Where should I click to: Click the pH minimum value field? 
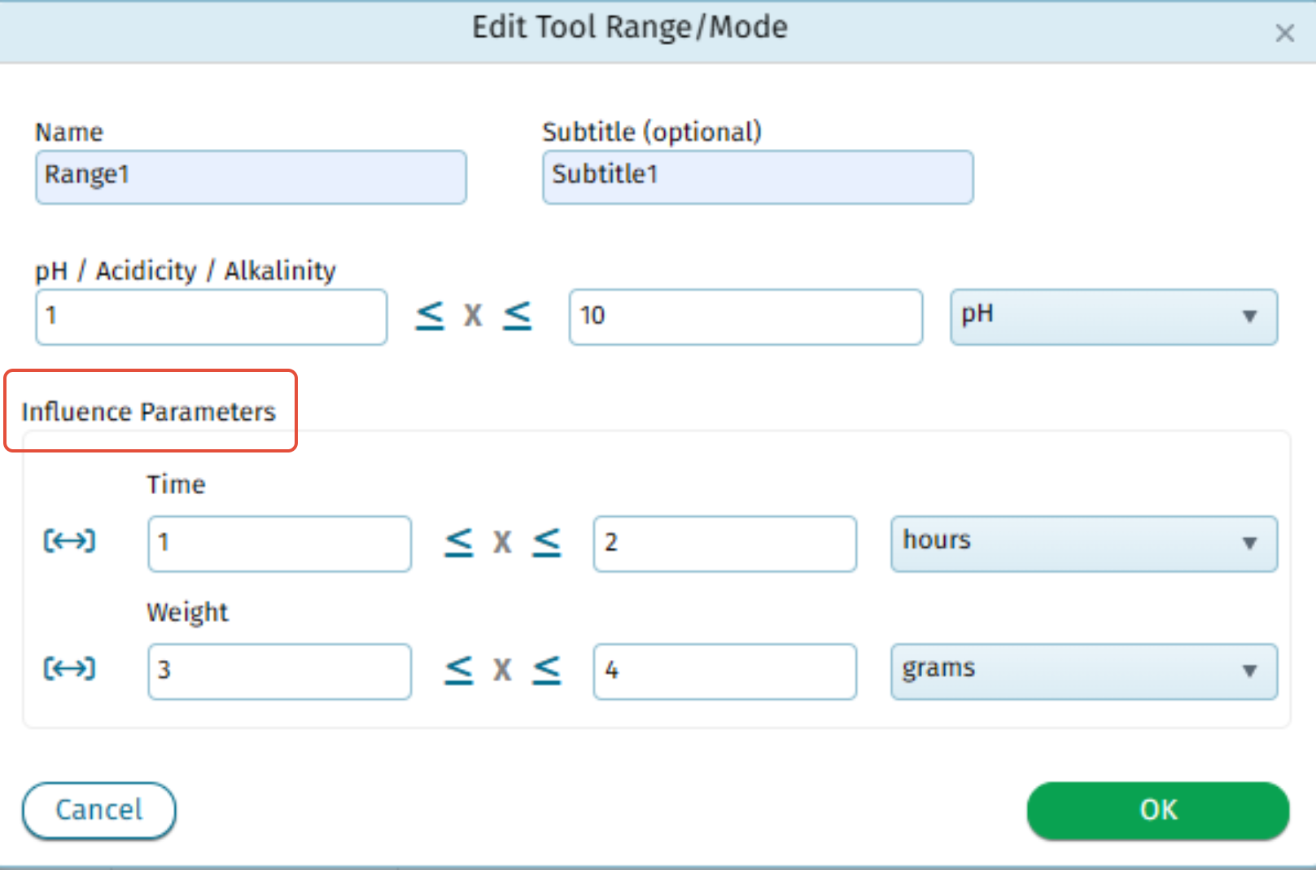tap(212, 317)
